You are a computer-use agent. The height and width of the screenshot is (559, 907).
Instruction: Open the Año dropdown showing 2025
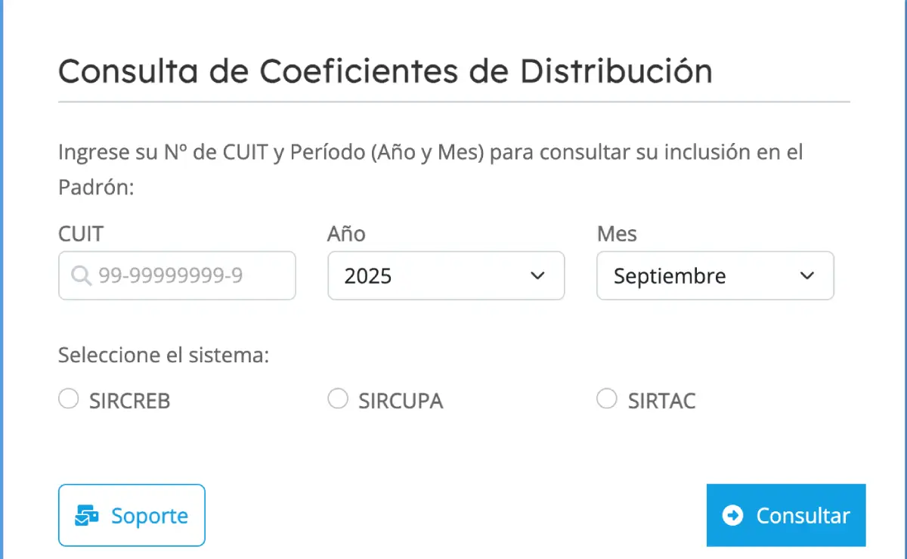coord(445,276)
